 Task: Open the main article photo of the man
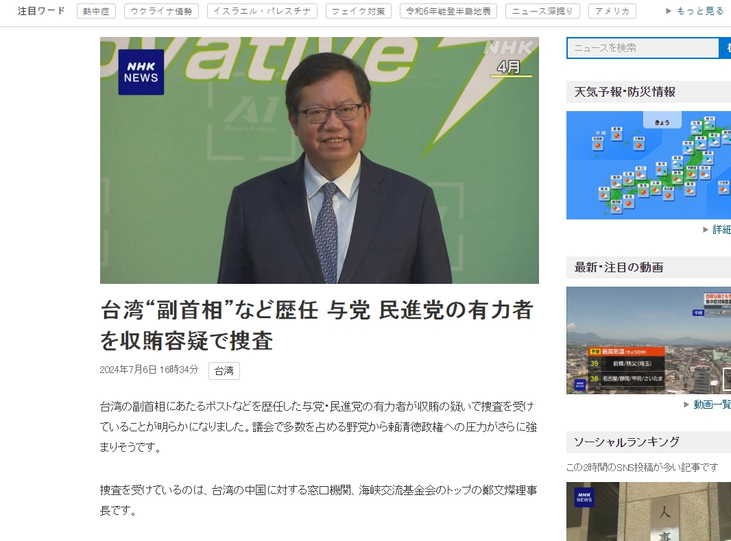click(319, 160)
